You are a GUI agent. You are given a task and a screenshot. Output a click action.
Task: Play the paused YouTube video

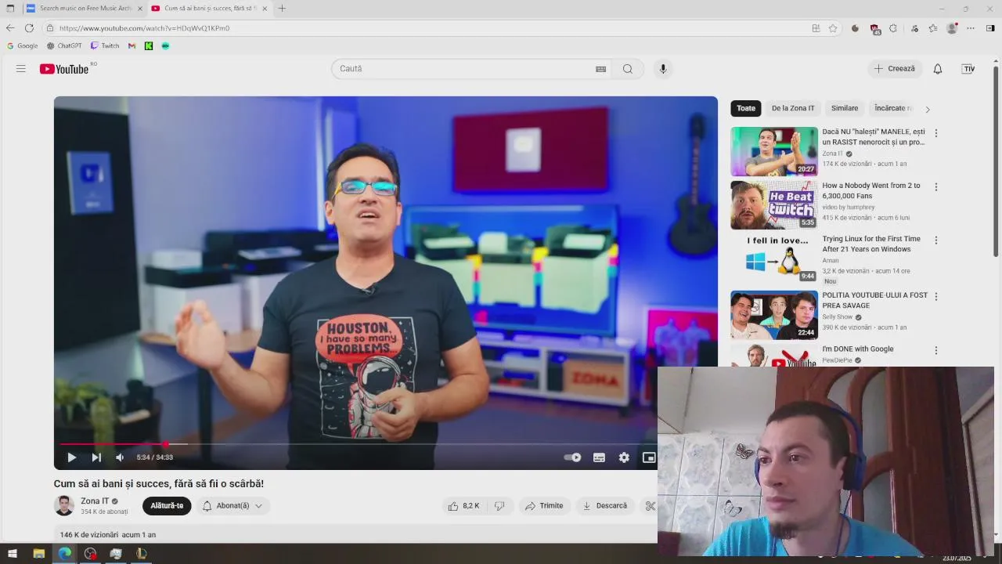pos(71,457)
